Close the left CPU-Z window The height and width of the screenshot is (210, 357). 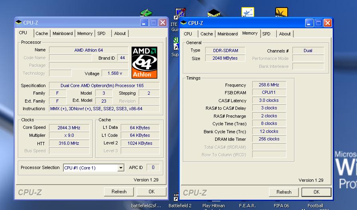coord(163,23)
